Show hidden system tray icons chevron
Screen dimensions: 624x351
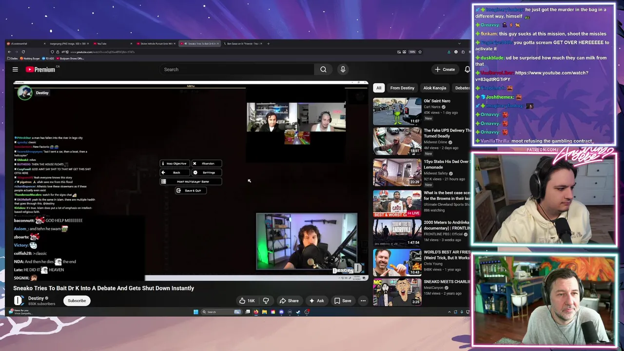pyautogui.click(x=449, y=312)
